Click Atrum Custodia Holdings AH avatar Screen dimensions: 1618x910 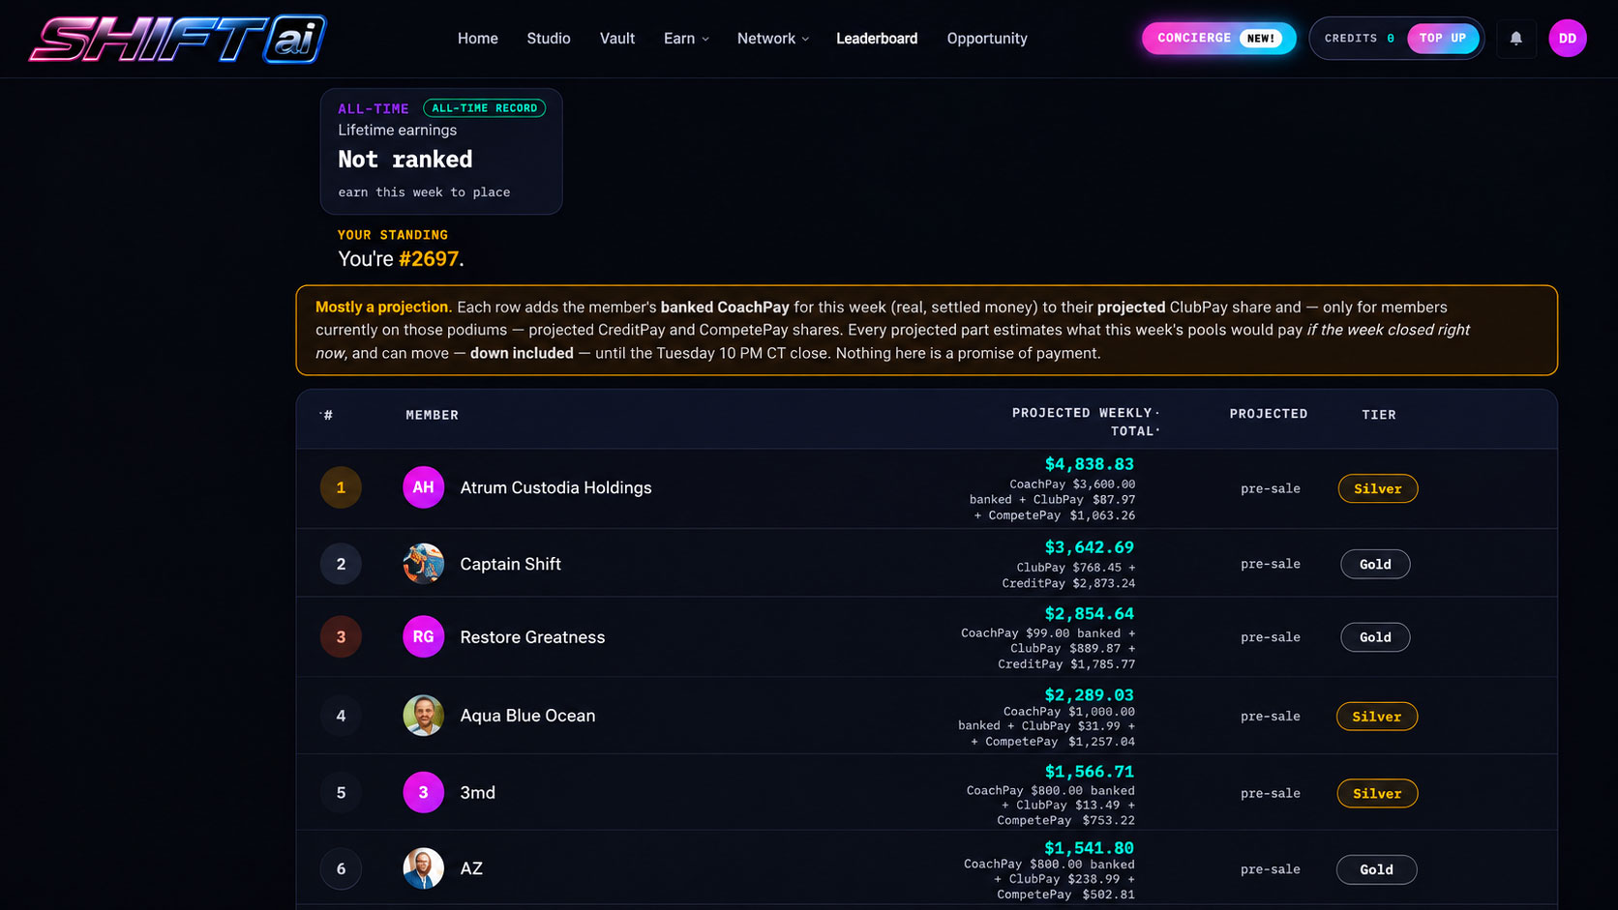click(424, 487)
